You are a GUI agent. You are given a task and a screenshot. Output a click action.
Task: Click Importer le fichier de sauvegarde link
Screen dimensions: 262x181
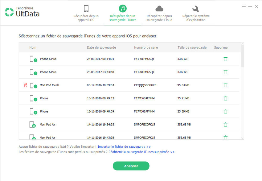[x=124, y=147]
